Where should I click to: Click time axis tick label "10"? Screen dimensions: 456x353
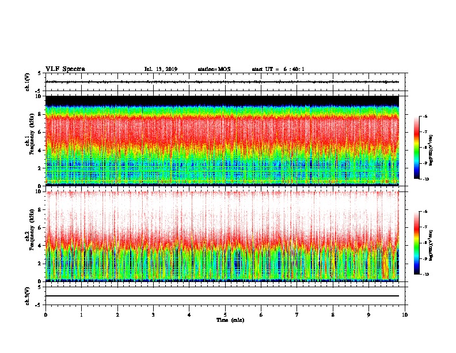pos(405,315)
